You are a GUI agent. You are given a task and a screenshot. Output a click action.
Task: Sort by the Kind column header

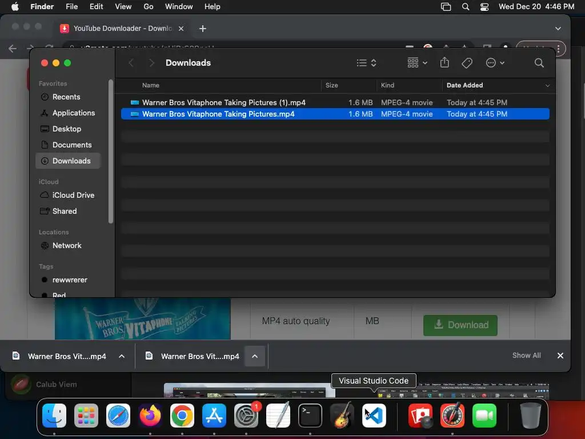click(x=387, y=86)
